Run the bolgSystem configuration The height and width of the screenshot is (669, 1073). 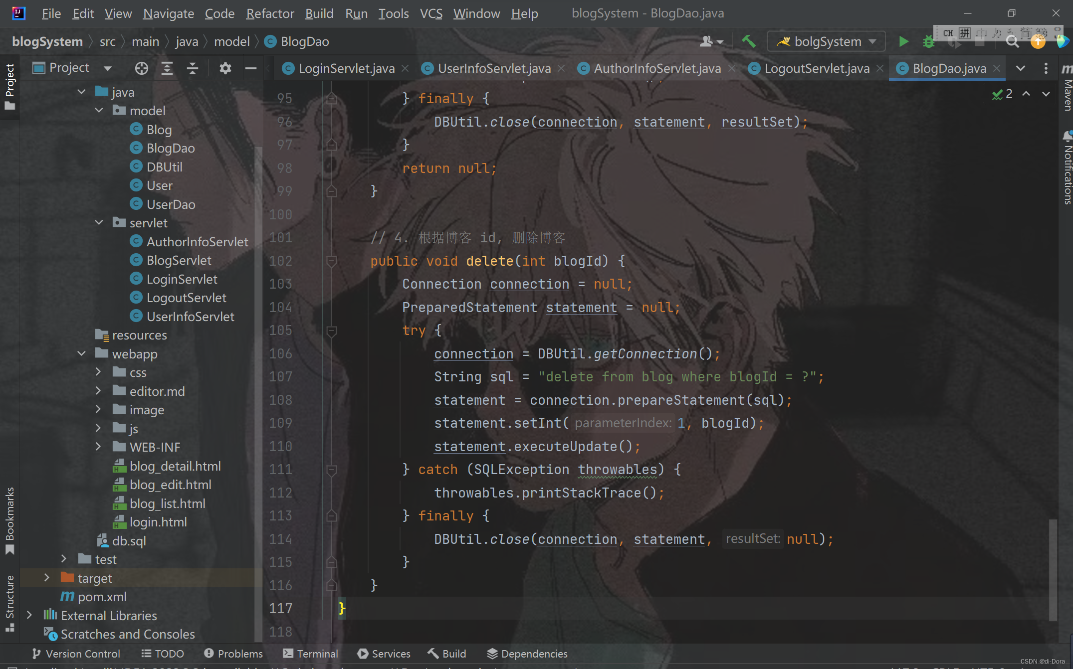point(903,41)
